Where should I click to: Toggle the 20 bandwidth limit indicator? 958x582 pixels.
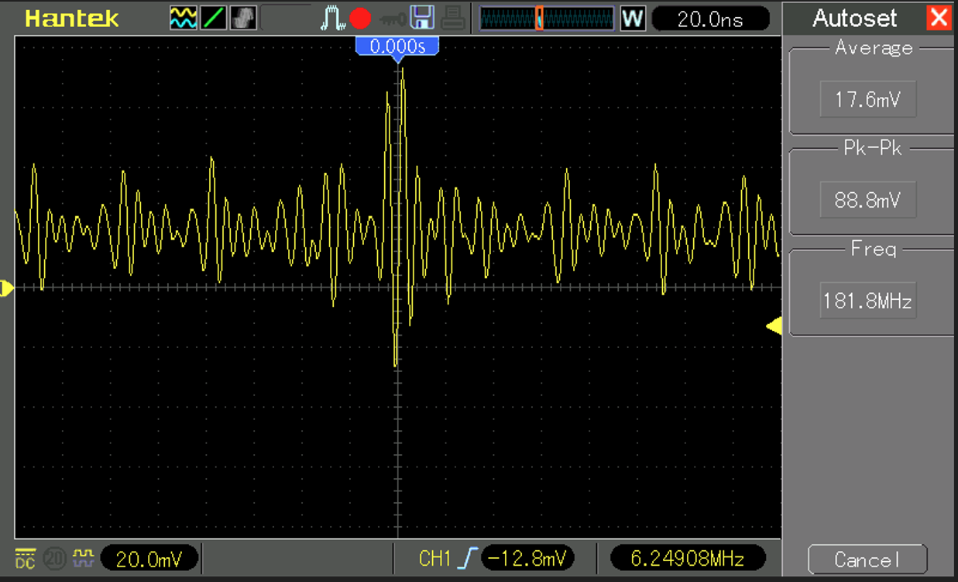click(x=54, y=558)
